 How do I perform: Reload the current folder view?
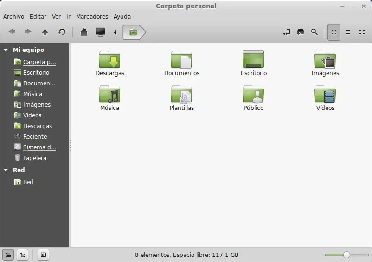click(62, 32)
